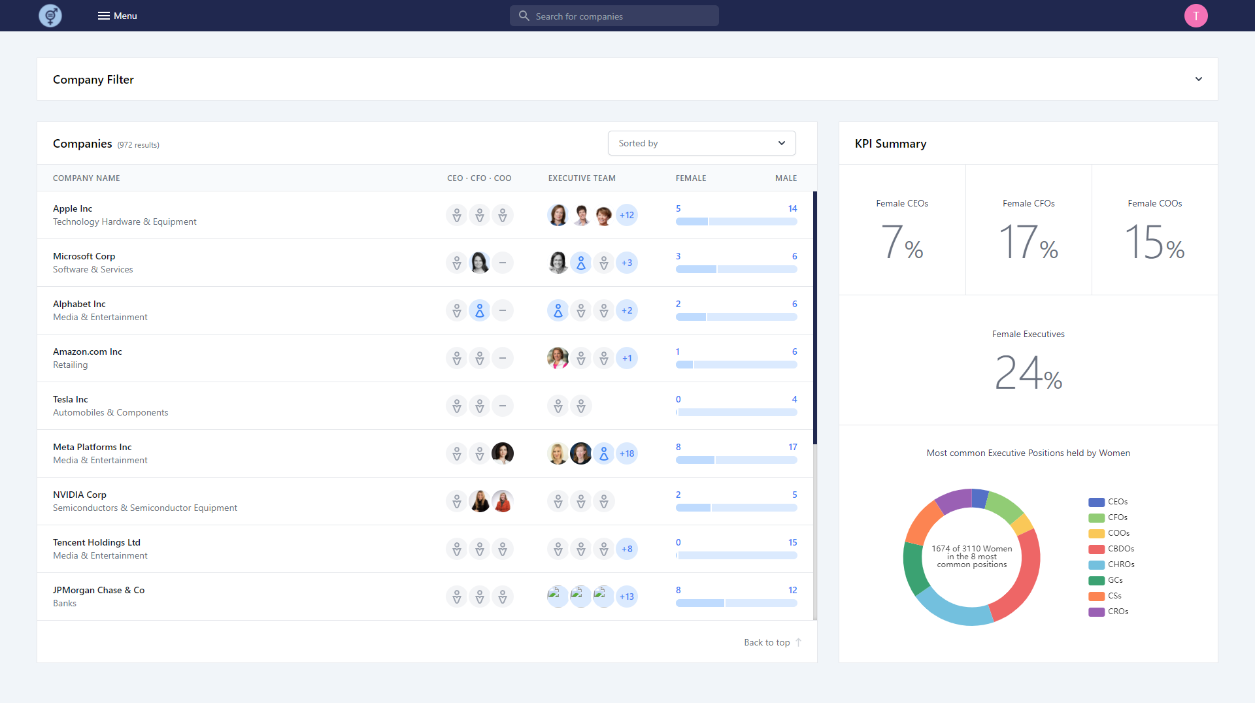1255x703 pixels.
Task: Toggle GCs legend entry
Action: point(1106,580)
